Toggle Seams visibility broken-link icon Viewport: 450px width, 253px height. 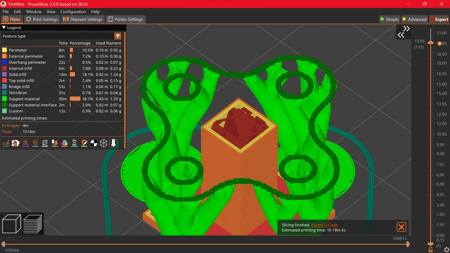(45, 143)
